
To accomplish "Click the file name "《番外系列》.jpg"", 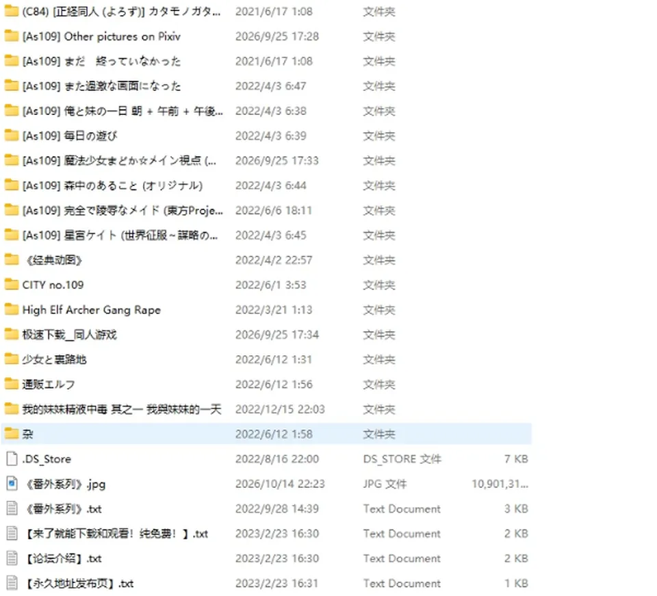I will [64, 484].
